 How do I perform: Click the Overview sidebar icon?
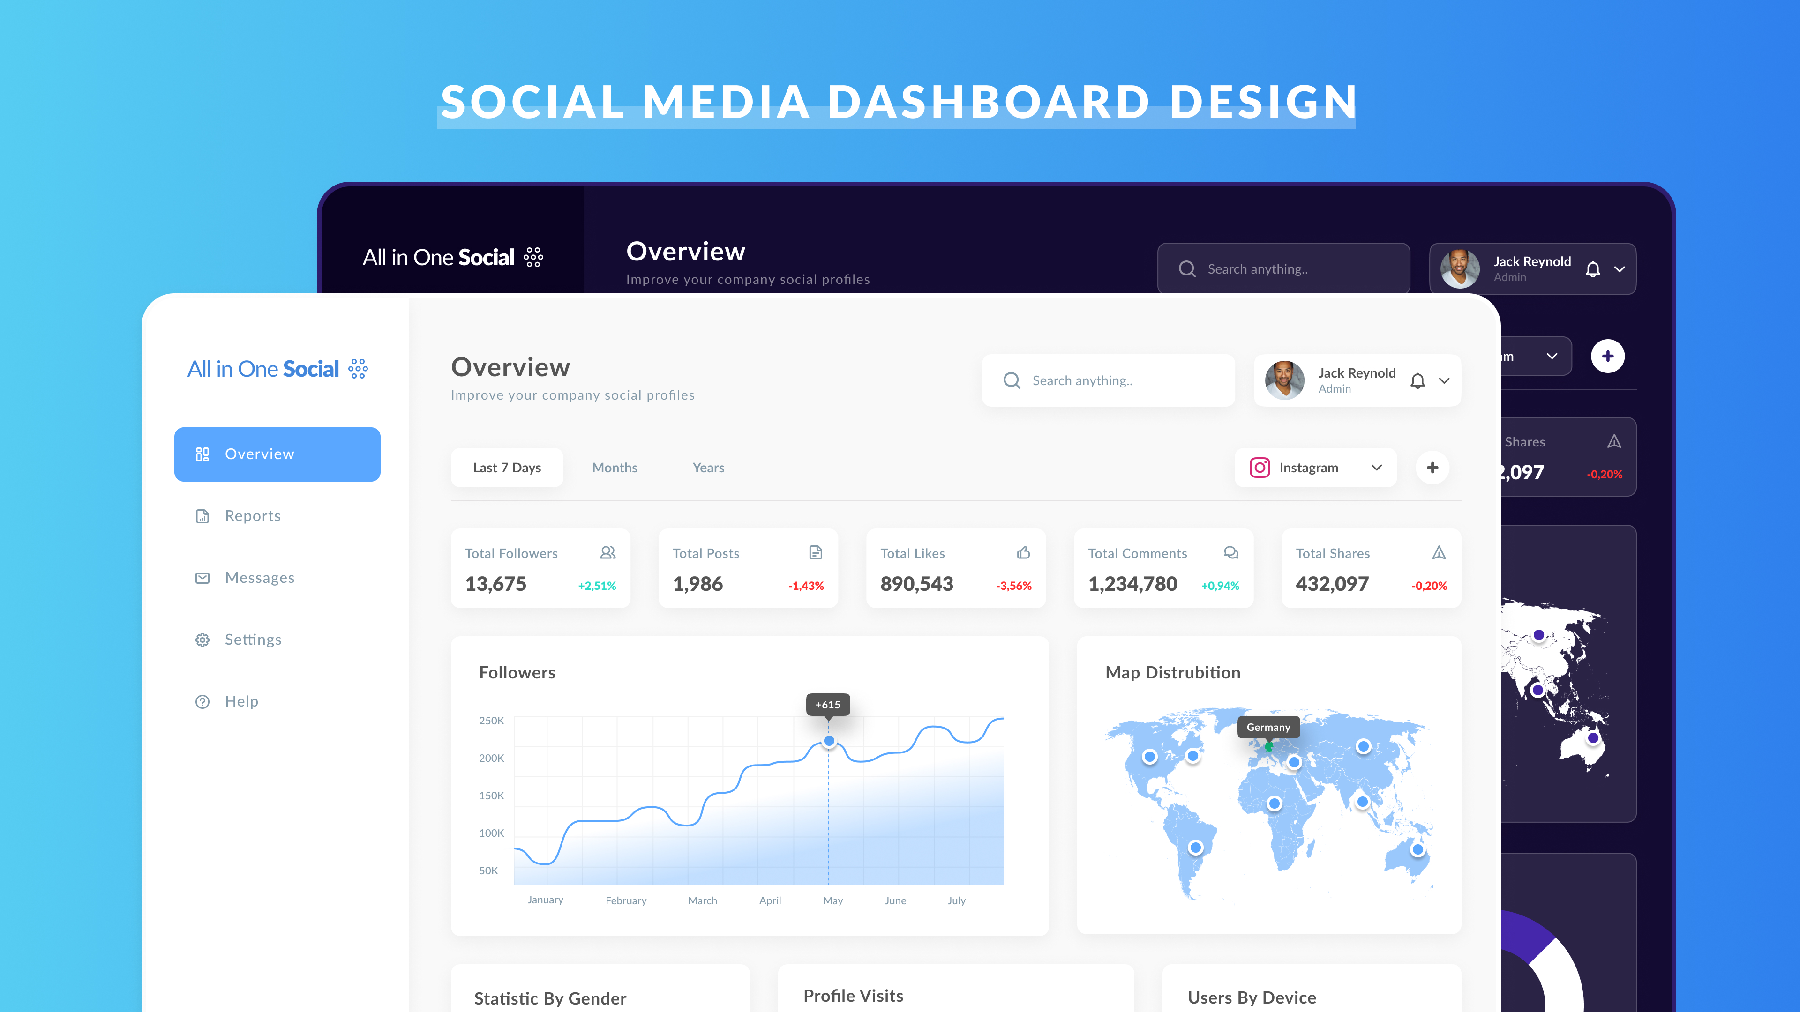click(202, 454)
